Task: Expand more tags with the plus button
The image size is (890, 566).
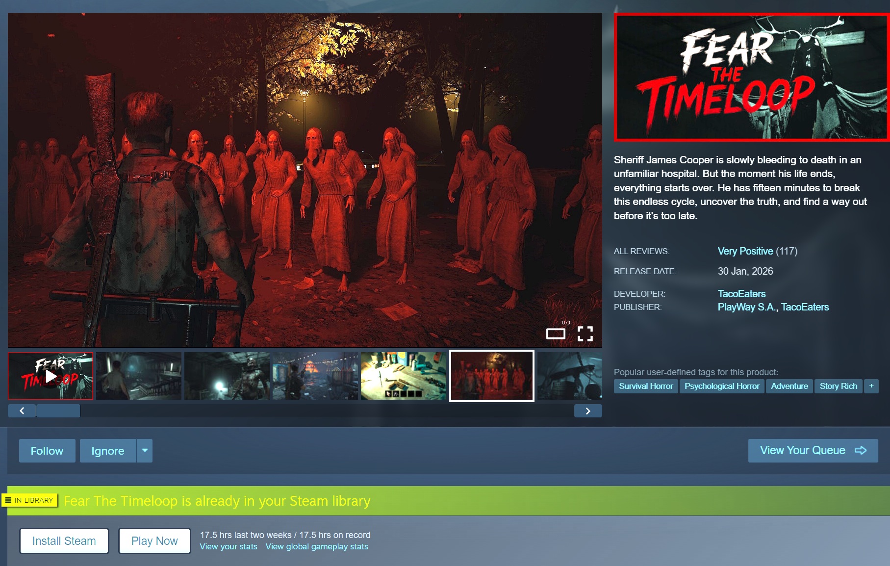Action: click(871, 386)
